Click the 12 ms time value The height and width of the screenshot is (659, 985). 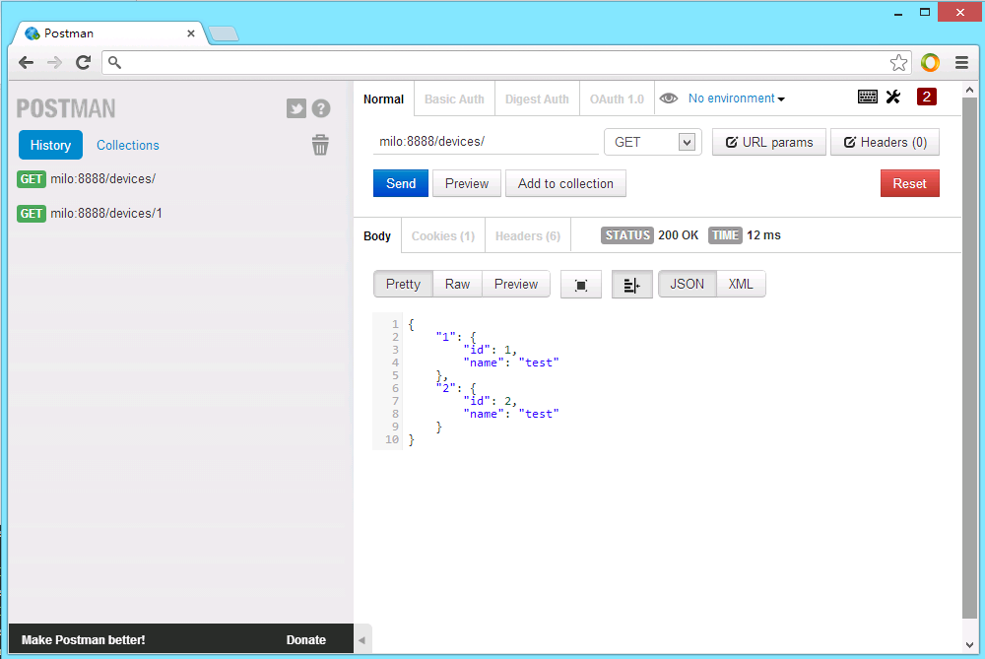tap(764, 235)
